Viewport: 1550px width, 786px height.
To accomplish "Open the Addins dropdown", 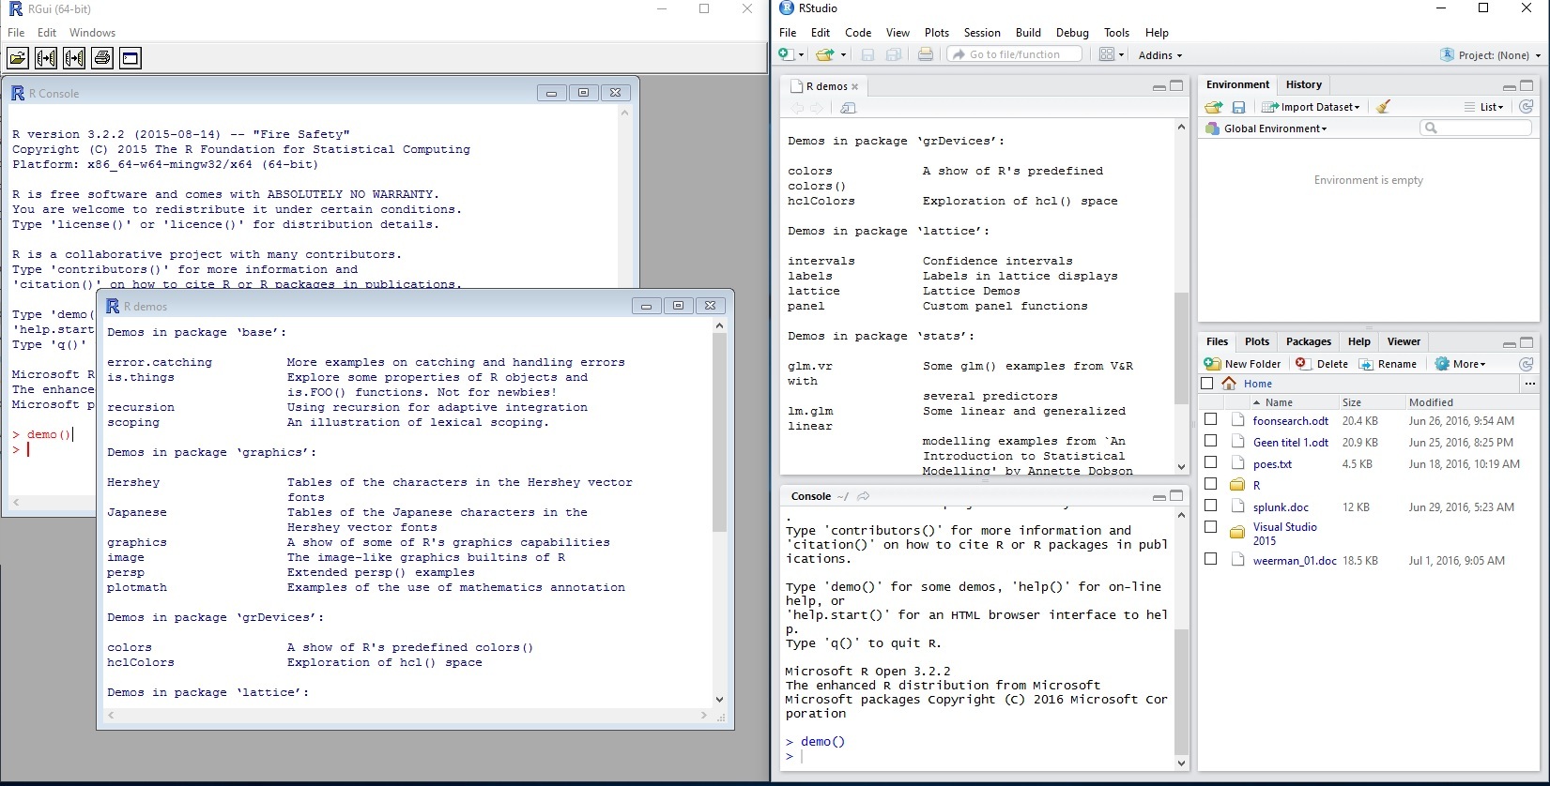I will (1160, 55).
